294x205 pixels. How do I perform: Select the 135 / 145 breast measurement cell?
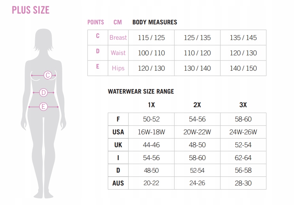[x=243, y=38]
